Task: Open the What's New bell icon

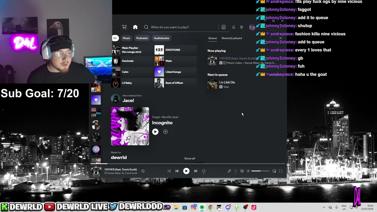Action: pos(234,27)
